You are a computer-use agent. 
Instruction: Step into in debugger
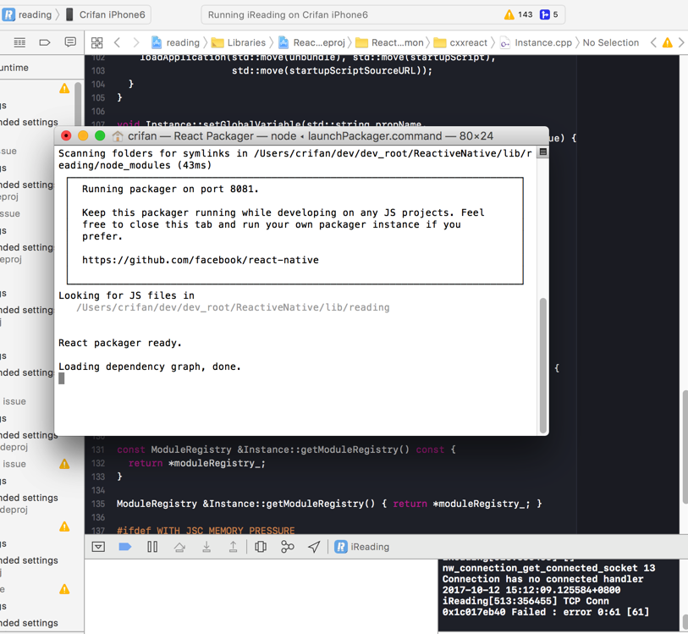pyautogui.click(x=206, y=547)
